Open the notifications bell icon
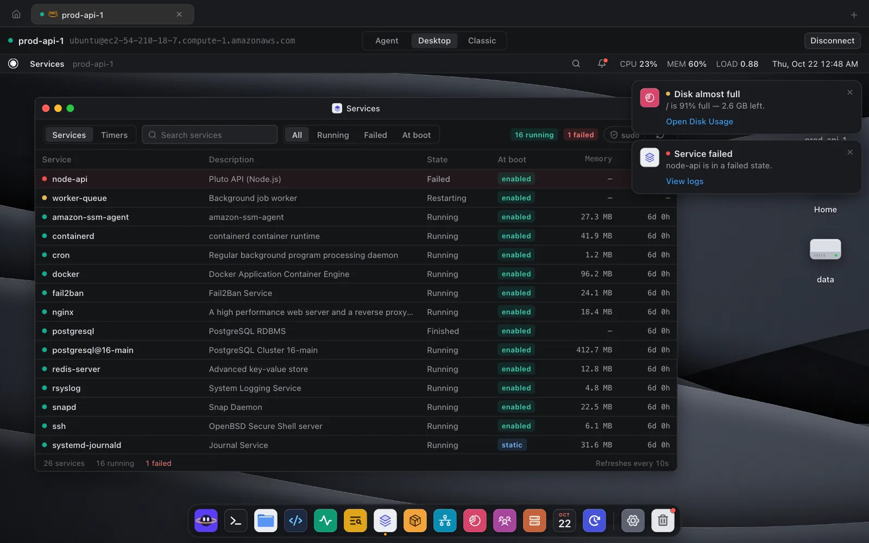Image resolution: width=869 pixels, height=543 pixels. coord(602,64)
